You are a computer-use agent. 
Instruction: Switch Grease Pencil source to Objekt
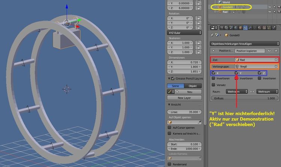(193, 86)
